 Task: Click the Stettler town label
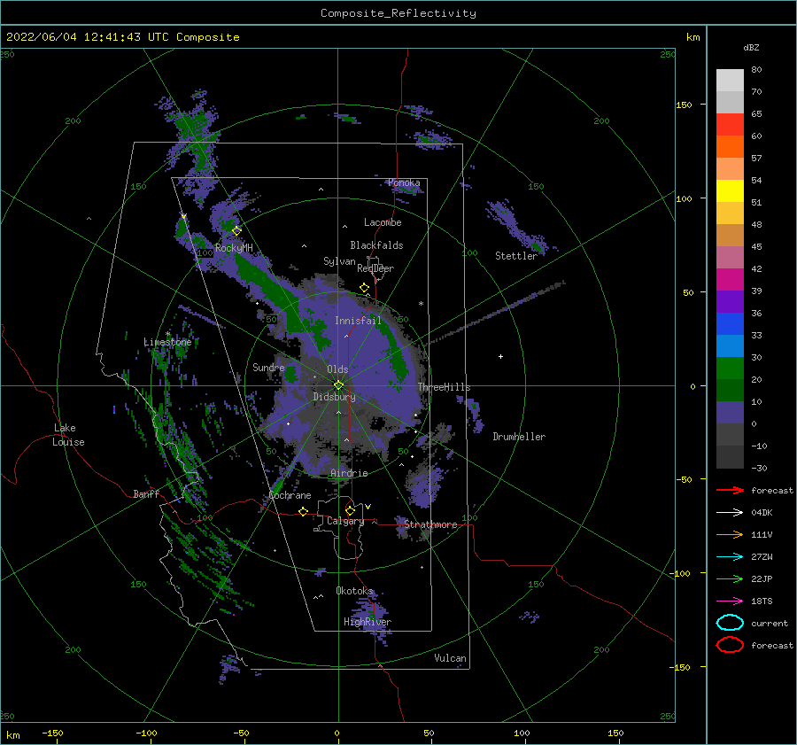coord(516,256)
